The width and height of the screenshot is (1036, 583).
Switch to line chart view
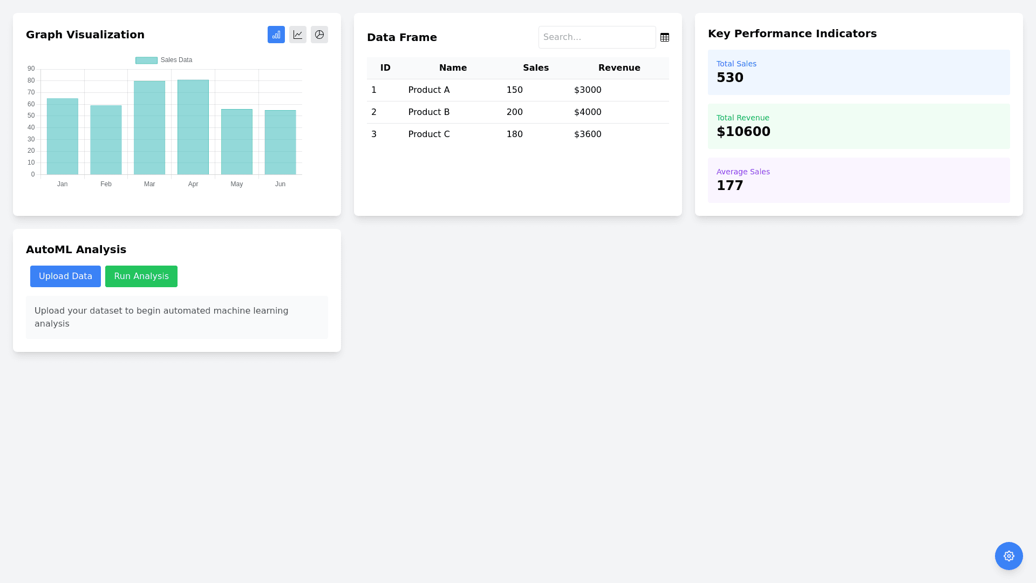click(x=298, y=35)
